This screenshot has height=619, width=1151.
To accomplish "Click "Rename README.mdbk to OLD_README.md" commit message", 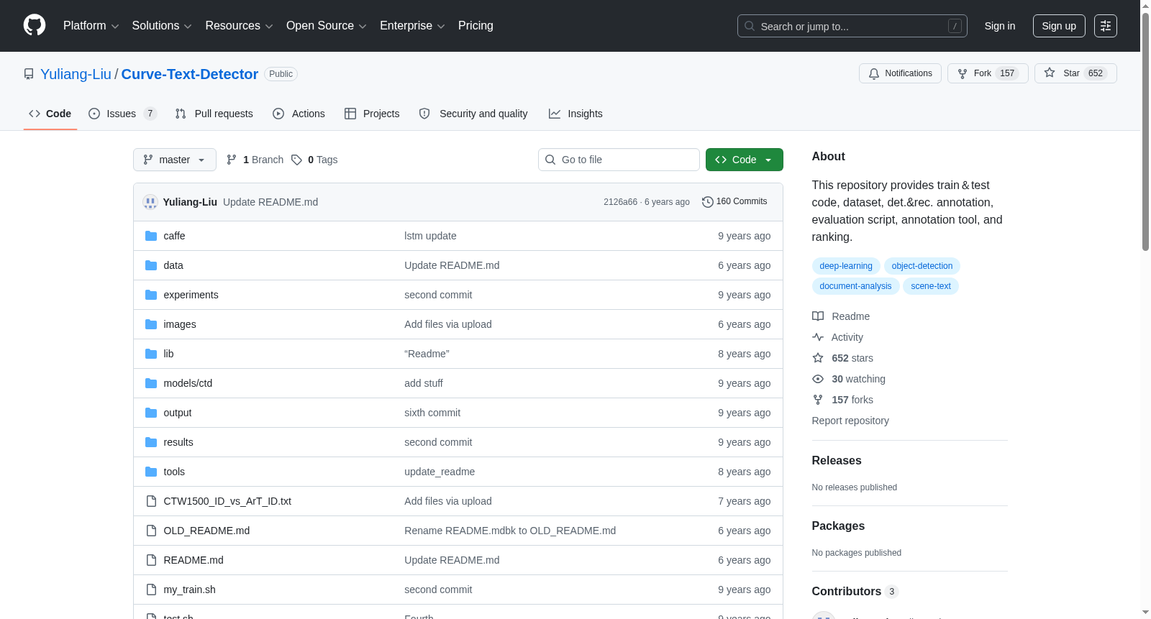I will pos(510,531).
